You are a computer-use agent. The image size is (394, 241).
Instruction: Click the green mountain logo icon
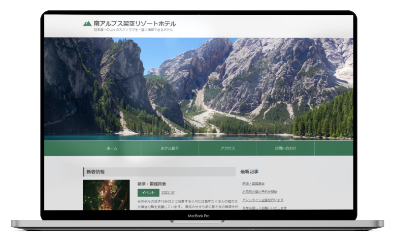pyautogui.click(x=87, y=24)
